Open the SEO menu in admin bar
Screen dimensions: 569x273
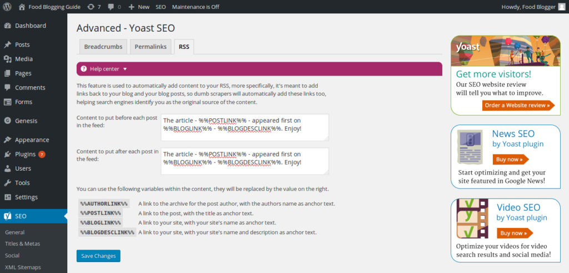pyautogui.click(x=161, y=7)
